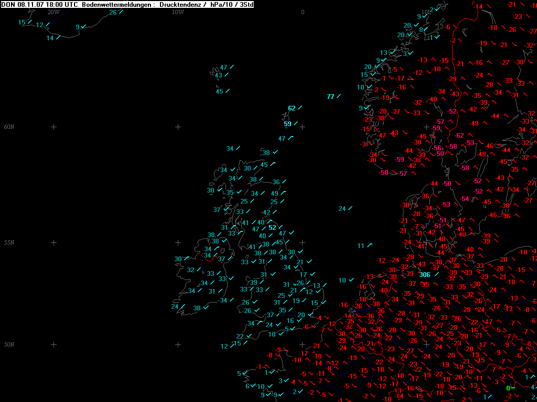
Task: Select the bright cyan 52 over Scotland
Action: click(272, 228)
